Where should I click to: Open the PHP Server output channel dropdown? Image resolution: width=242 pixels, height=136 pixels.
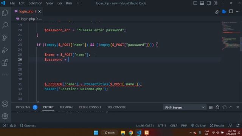(x=185, y=107)
